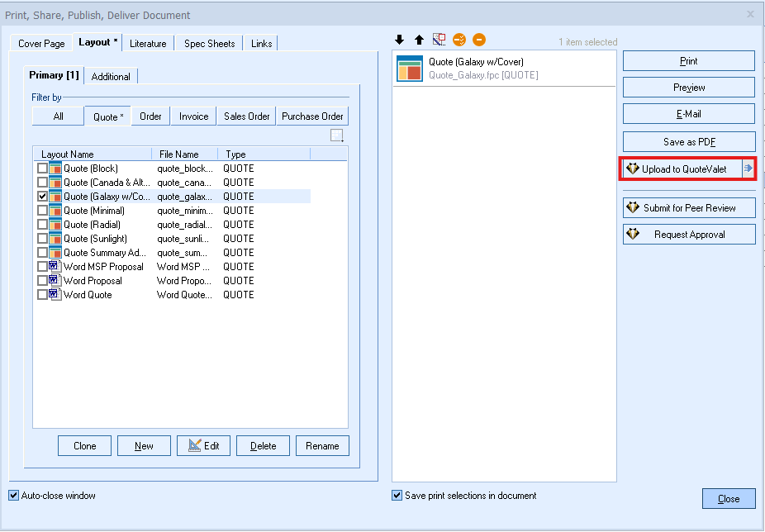Uncheck the Quote (Galaxy w/Cover) checkbox
Image resolution: width=765 pixels, height=532 pixels.
pyautogui.click(x=42, y=197)
